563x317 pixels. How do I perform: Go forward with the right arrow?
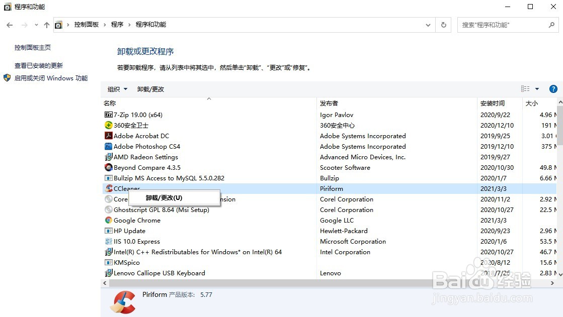pyautogui.click(x=25, y=25)
